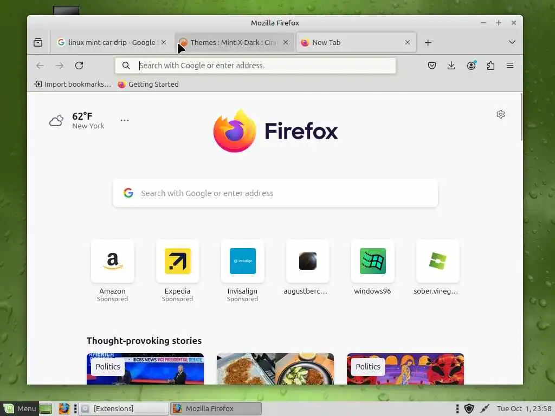Focus the address bar search field
Image resolution: width=555 pixels, height=416 pixels.
tap(256, 66)
